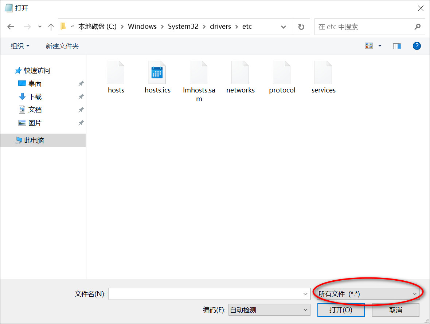430x324 pixels.
Task: Navigate to System32 breadcrumb
Action: [183, 26]
